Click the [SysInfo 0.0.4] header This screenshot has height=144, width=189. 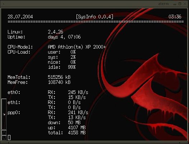[x=94, y=17]
